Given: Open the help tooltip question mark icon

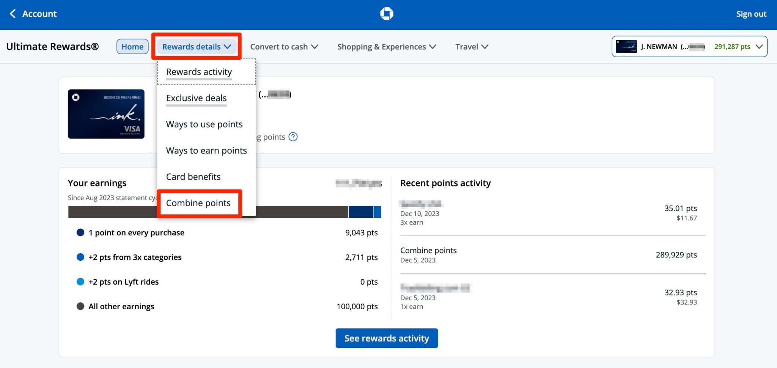Looking at the screenshot, I should coord(293,137).
